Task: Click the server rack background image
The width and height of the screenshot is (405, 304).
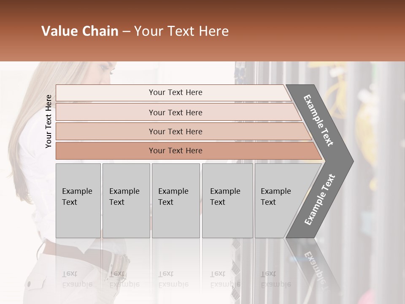Action: click(375, 169)
